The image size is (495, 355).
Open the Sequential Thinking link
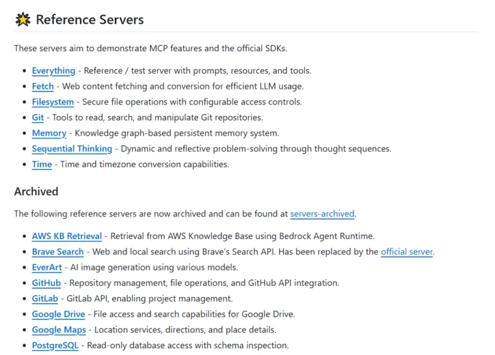point(72,149)
